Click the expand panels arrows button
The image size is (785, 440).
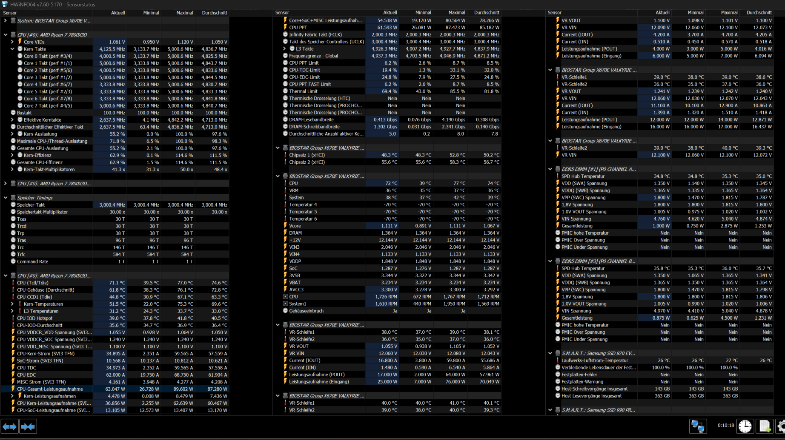click(x=10, y=426)
